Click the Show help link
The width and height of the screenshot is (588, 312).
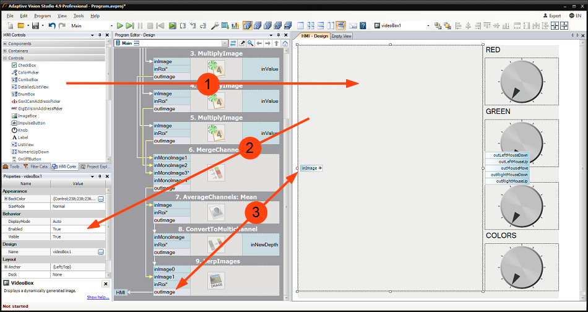(98, 297)
